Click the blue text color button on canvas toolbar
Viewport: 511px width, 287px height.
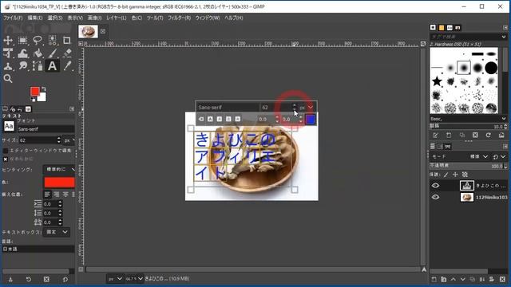click(311, 119)
